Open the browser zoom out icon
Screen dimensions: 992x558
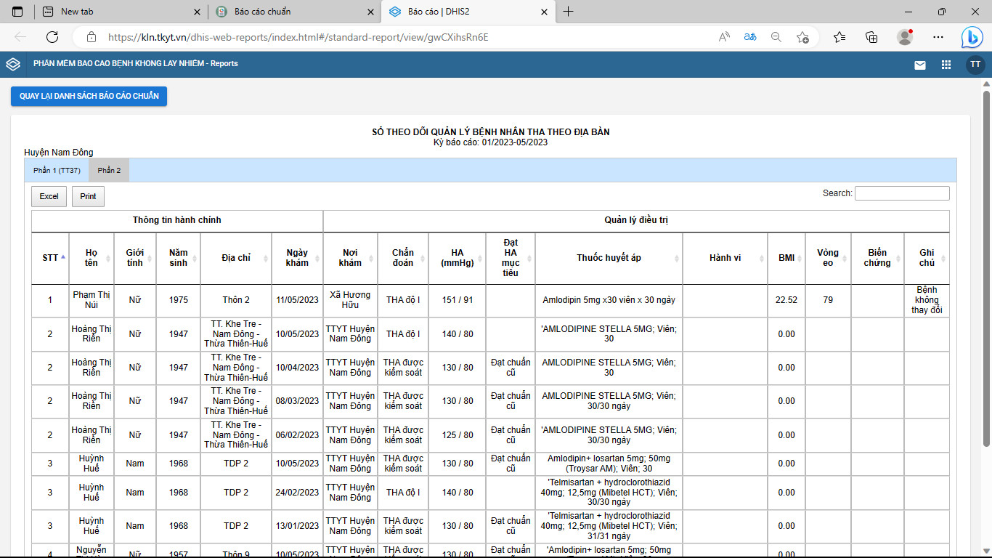click(776, 37)
